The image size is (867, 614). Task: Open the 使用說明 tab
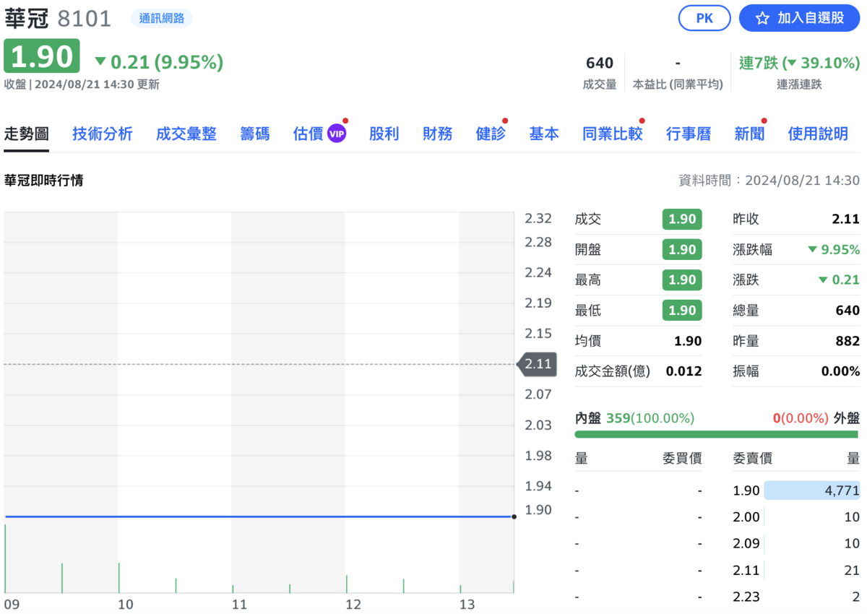[x=818, y=134]
